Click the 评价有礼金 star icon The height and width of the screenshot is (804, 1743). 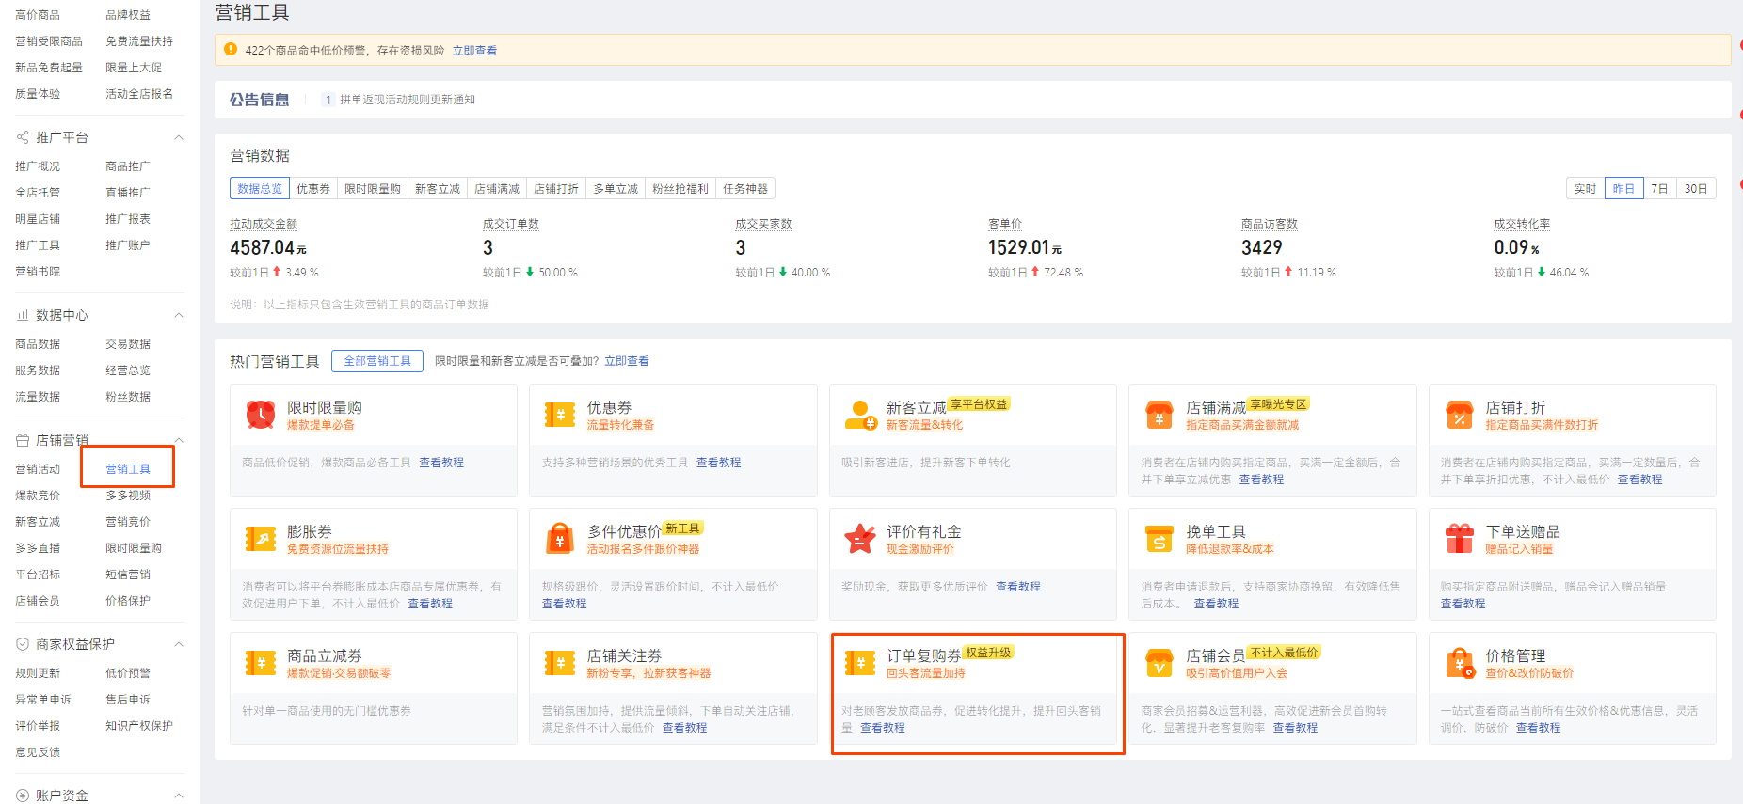pyautogui.click(x=860, y=539)
